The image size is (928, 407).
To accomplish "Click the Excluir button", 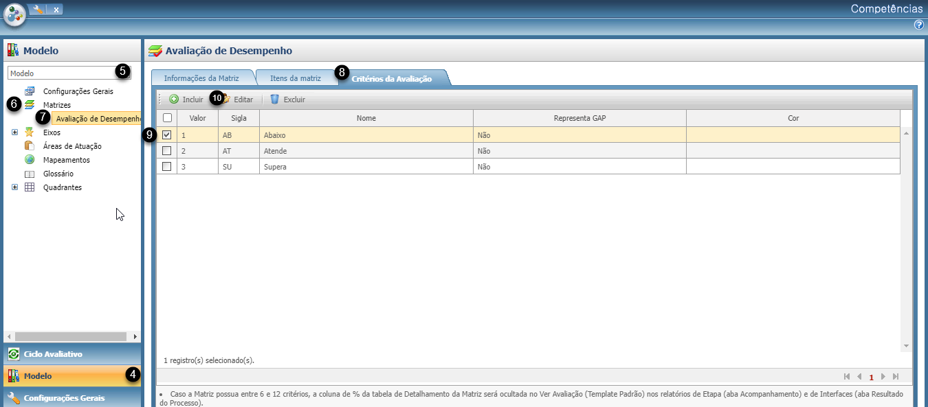I will pyautogui.click(x=287, y=100).
